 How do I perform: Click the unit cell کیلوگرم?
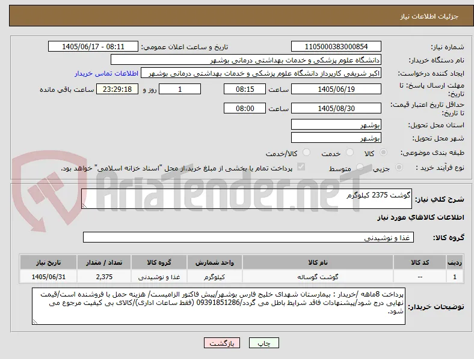tap(214, 277)
